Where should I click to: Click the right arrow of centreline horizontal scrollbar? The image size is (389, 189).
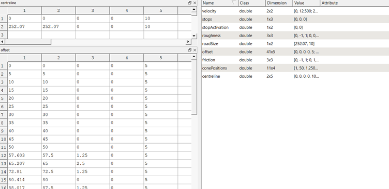coord(189,42)
